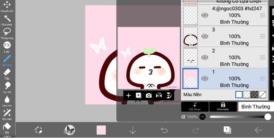Tap the down arrow in bottom bar
274x138 pixels.
pyautogui.click(x=133, y=130)
